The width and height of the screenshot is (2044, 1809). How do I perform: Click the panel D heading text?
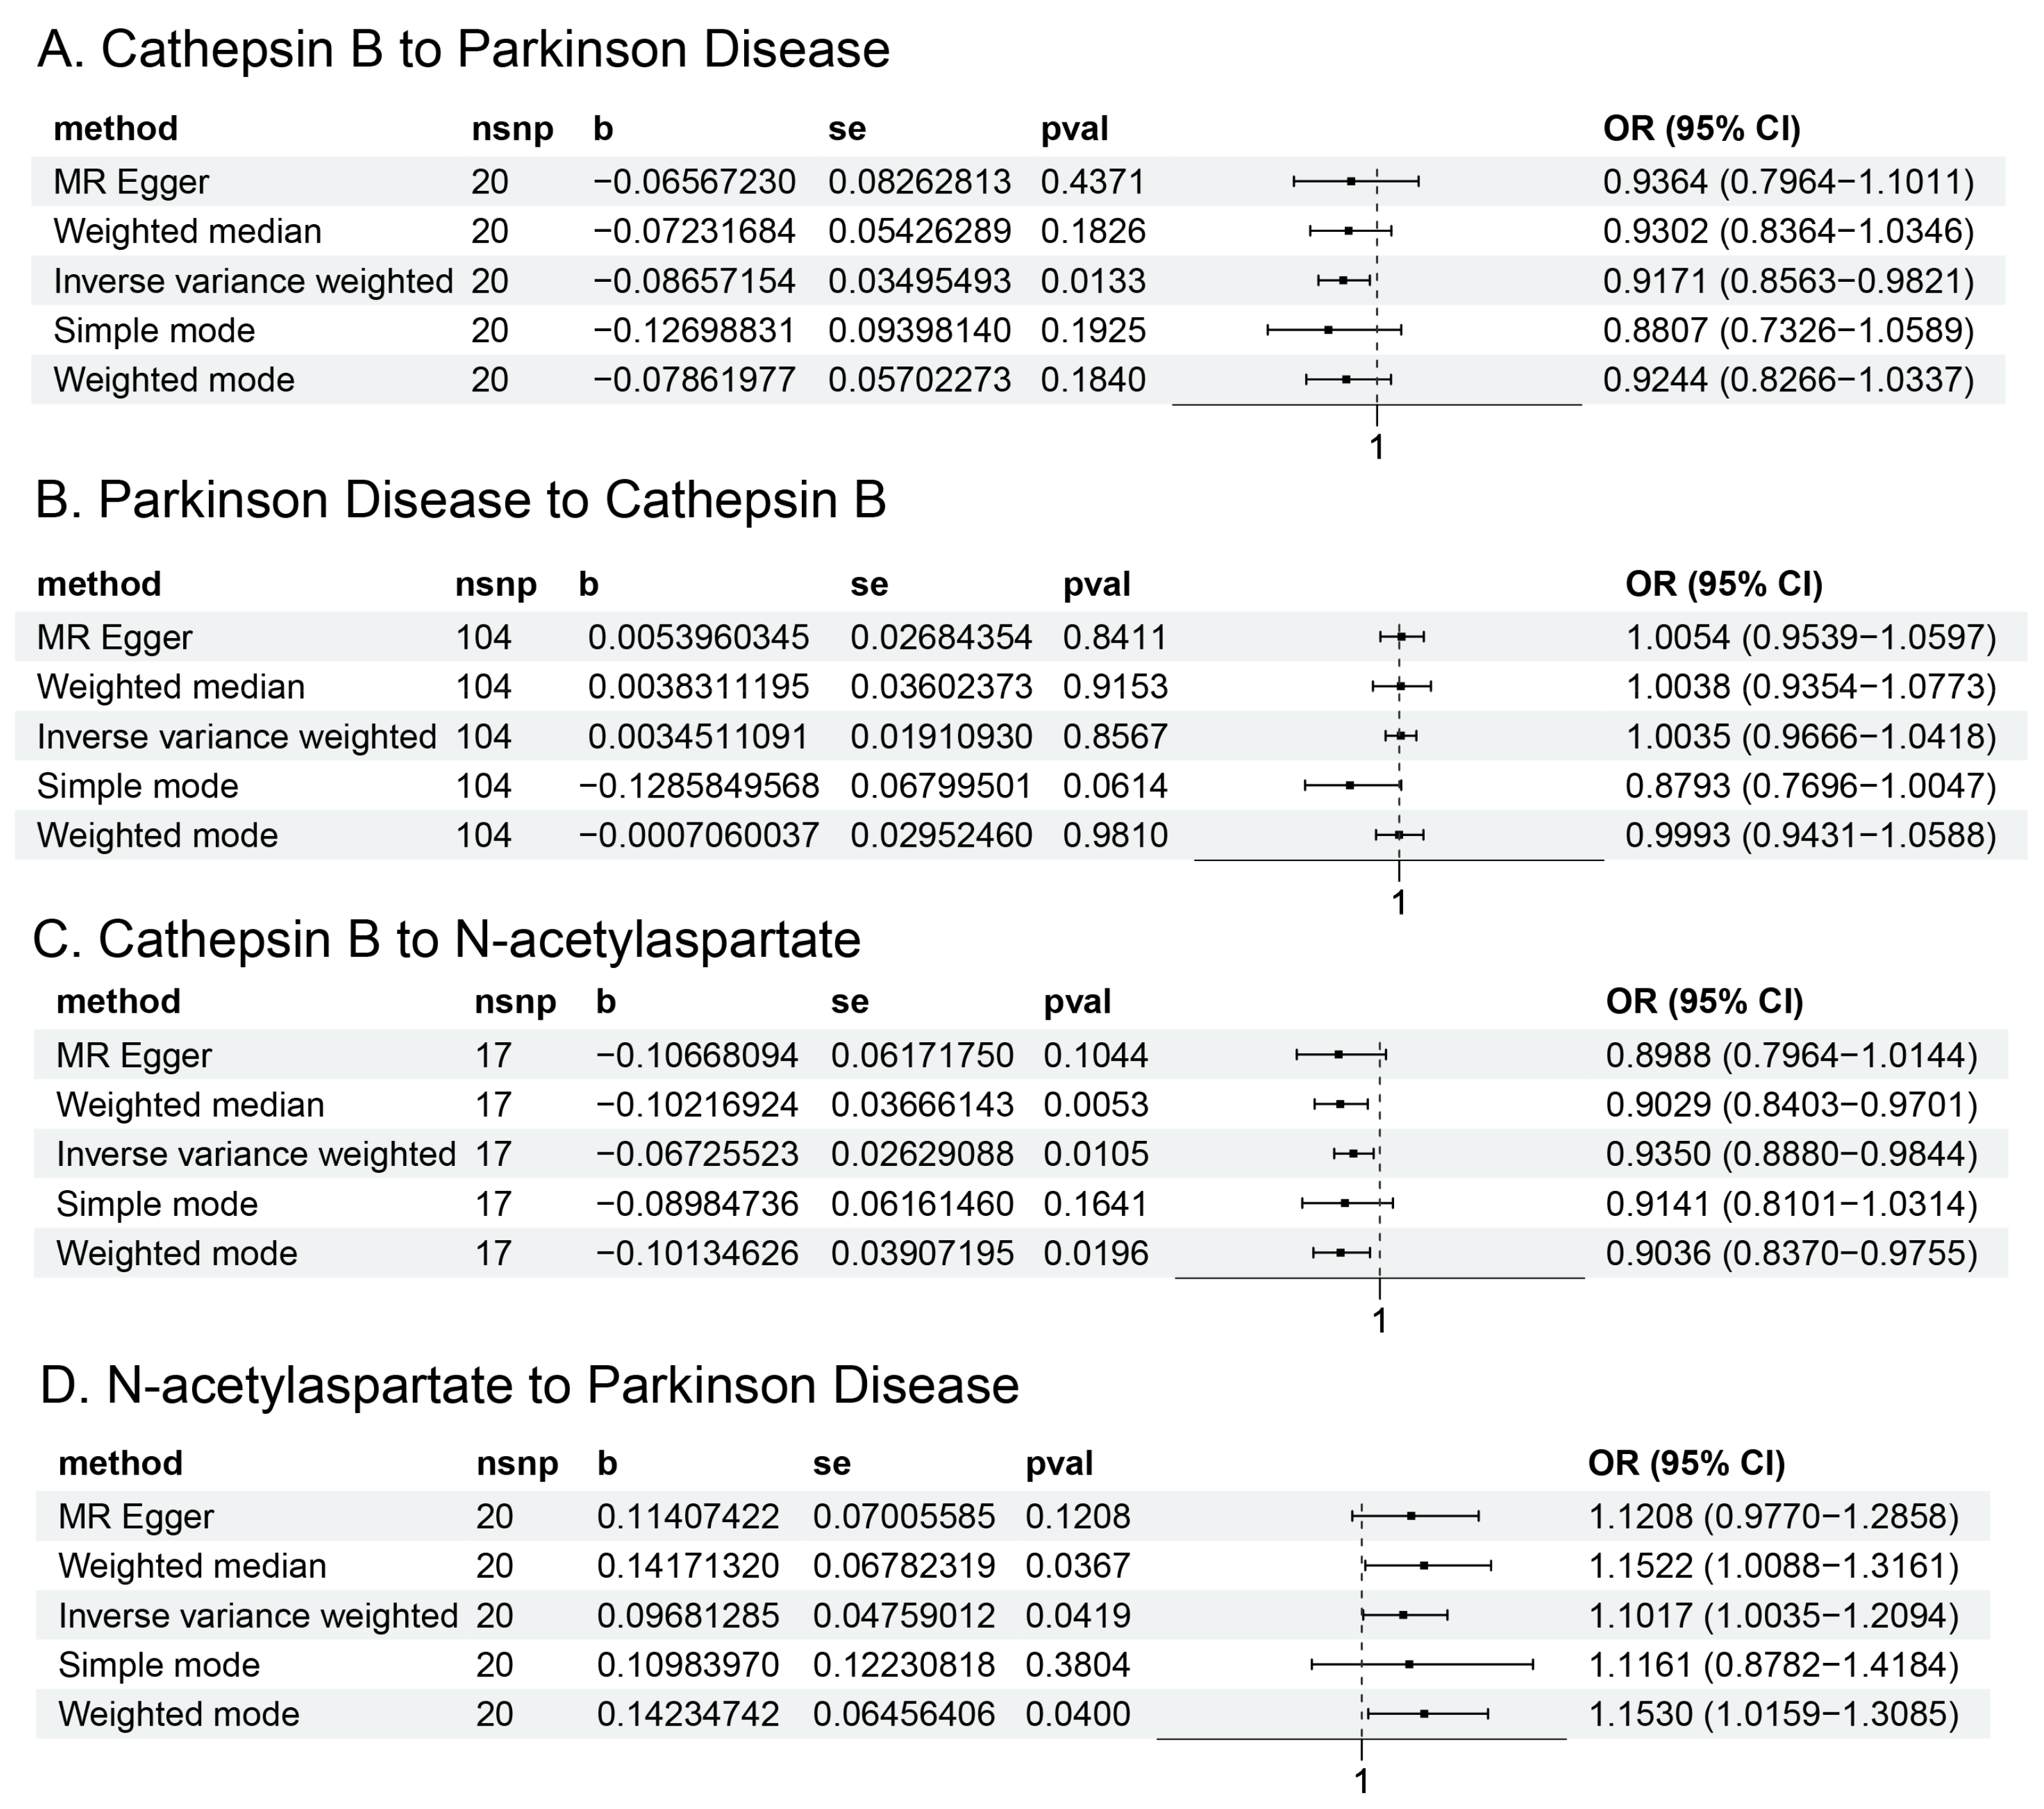click(529, 1386)
